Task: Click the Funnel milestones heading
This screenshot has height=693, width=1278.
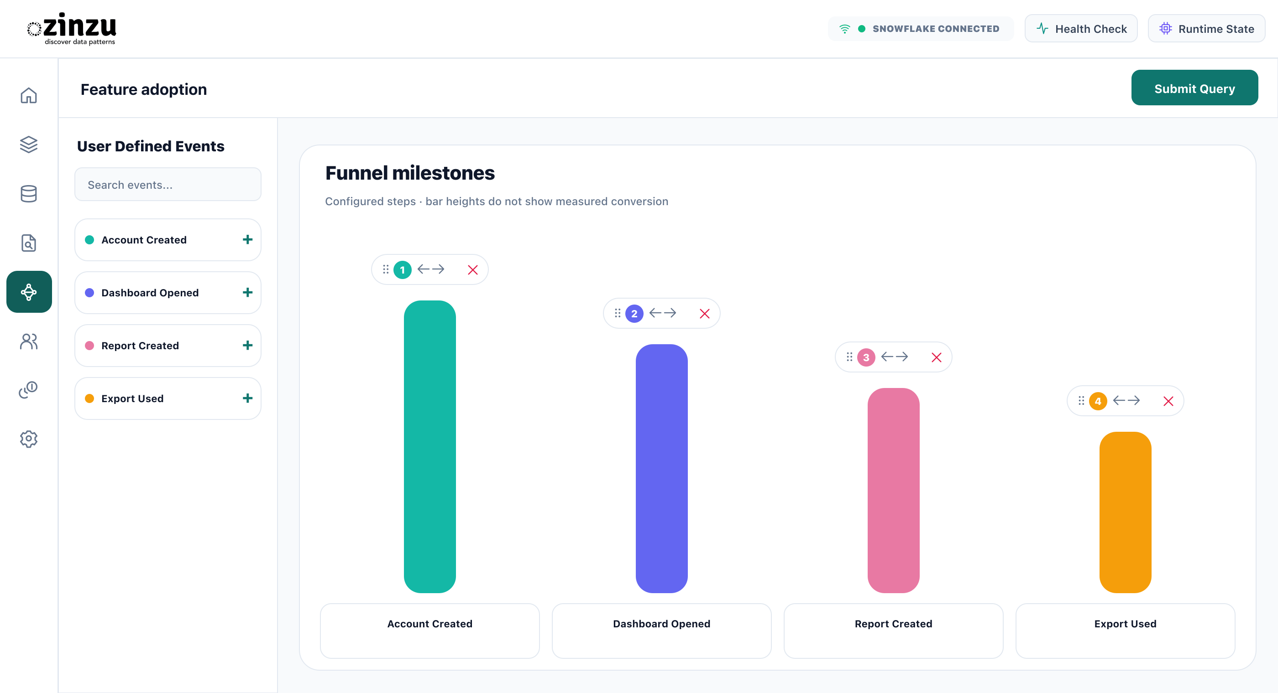Action: [410, 173]
